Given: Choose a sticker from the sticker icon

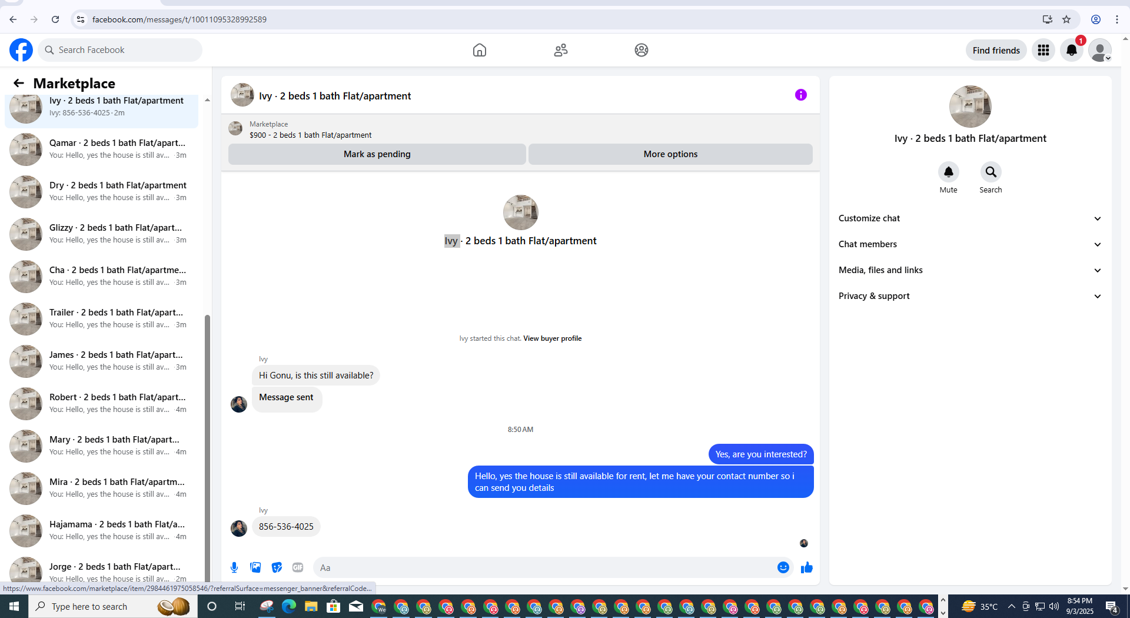Looking at the screenshot, I should [x=277, y=567].
